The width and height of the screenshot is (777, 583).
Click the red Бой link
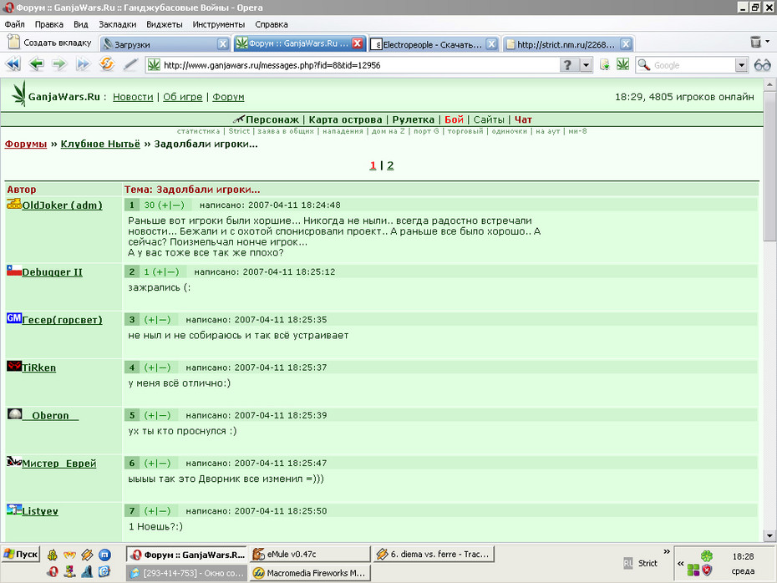[454, 119]
